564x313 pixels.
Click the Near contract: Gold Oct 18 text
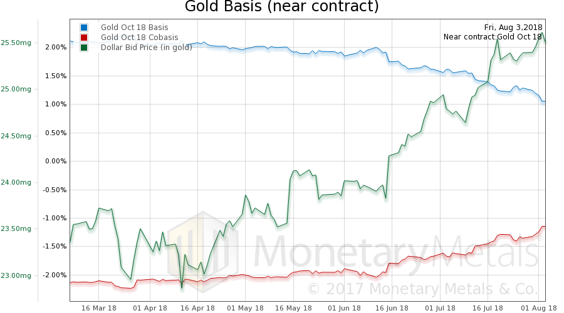pos(493,37)
